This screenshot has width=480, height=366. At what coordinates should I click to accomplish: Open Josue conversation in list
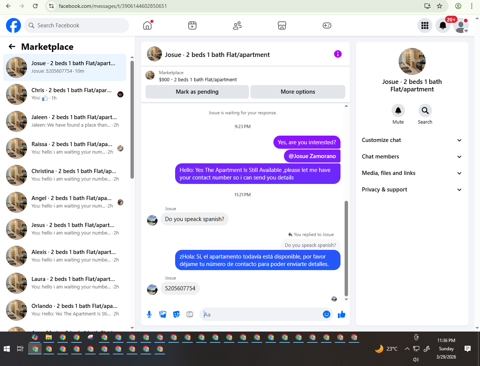tap(65, 67)
